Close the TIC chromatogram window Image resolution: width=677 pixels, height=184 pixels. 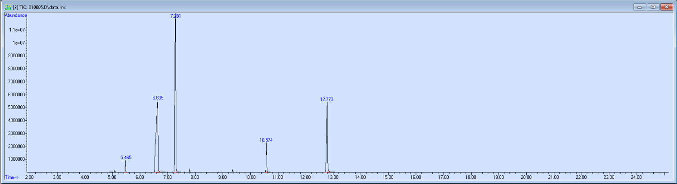point(667,7)
